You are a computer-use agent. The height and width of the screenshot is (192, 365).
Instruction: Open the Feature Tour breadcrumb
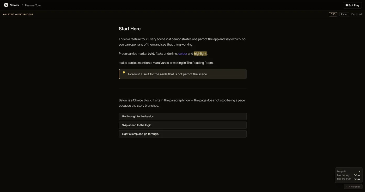(33, 5)
